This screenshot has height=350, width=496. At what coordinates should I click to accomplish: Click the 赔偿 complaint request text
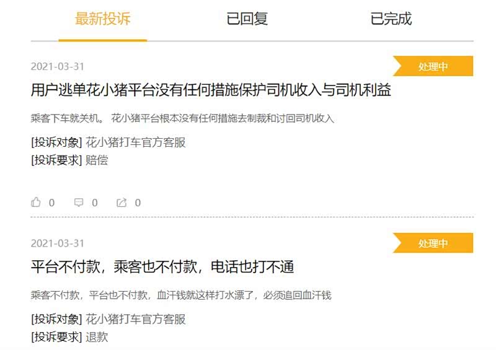(97, 160)
